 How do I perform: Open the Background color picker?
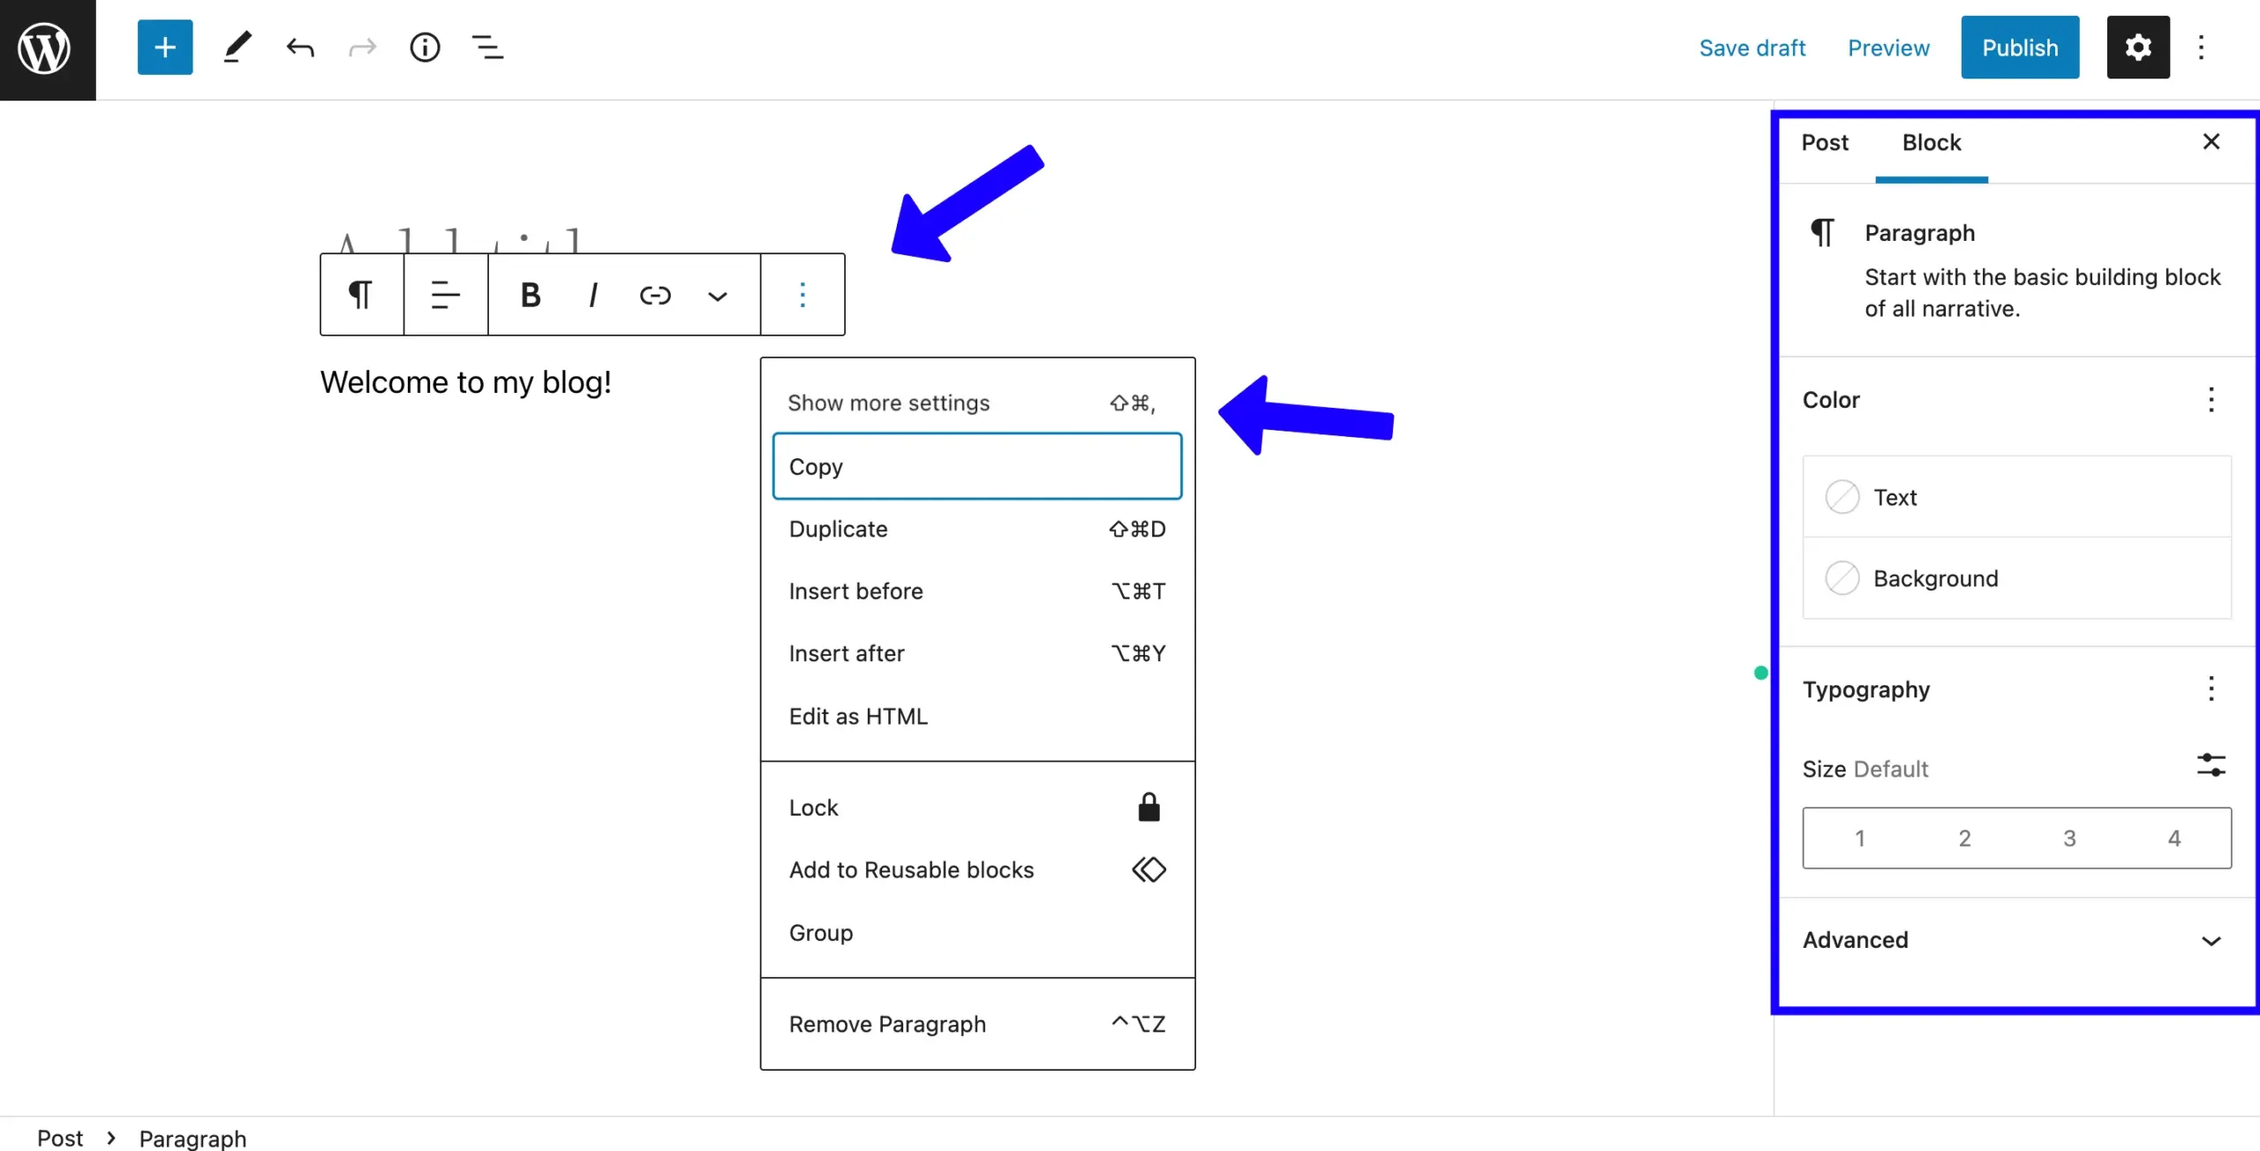[x=2017, y=578]
